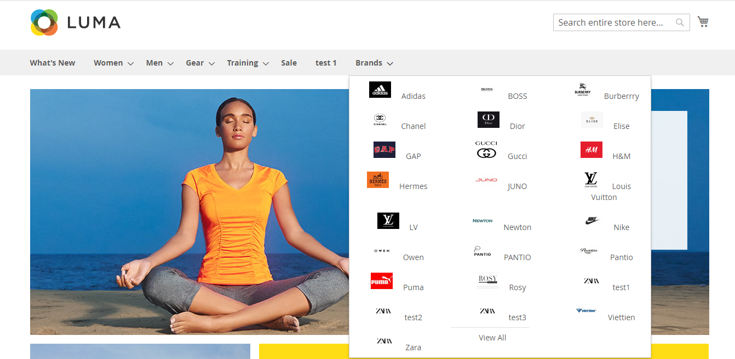Click the GAP brand logo
Image resolution: width=735 pixels, height=359 pixels.
[384, 150]
